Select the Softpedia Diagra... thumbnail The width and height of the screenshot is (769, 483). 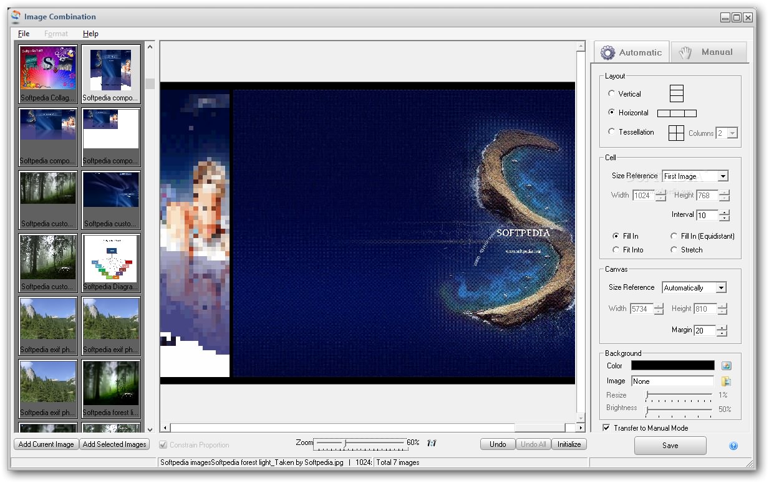pos(111,262)
